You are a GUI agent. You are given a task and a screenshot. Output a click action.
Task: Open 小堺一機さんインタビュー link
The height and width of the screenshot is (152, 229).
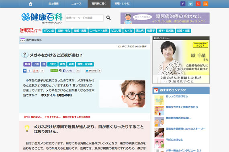tap(183, 150)
